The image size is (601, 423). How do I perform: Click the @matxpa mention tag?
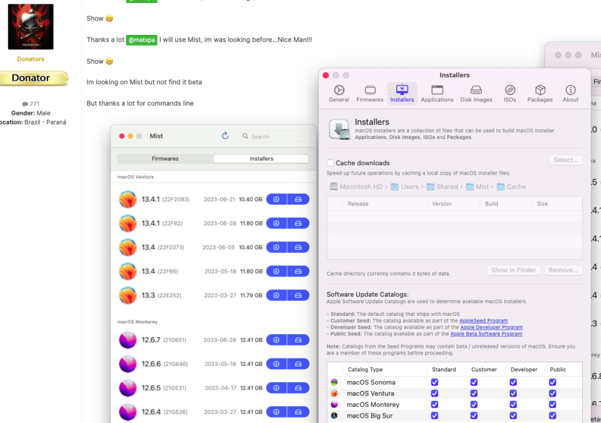[141, 40]
